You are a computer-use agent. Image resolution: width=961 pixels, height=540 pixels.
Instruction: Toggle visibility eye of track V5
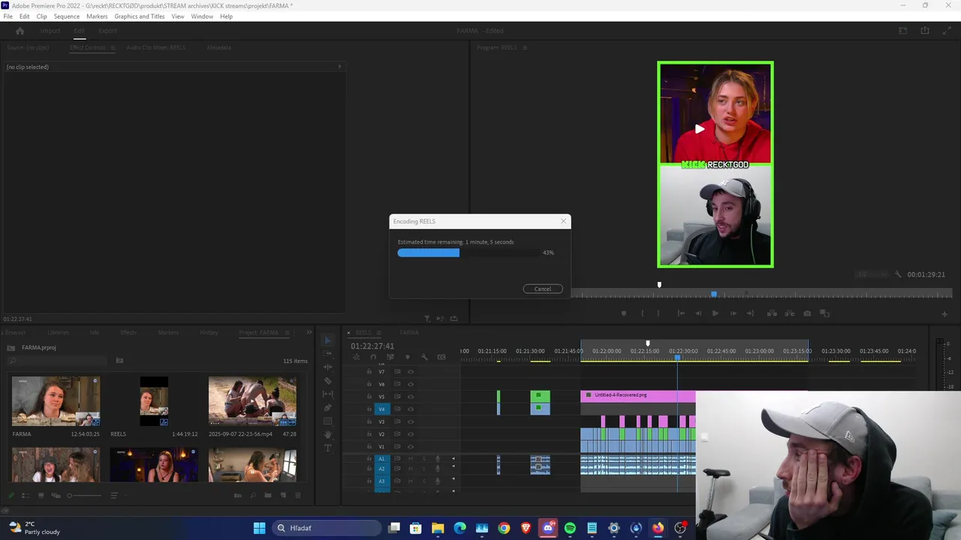pyautogui.click(x=411, y=397)
